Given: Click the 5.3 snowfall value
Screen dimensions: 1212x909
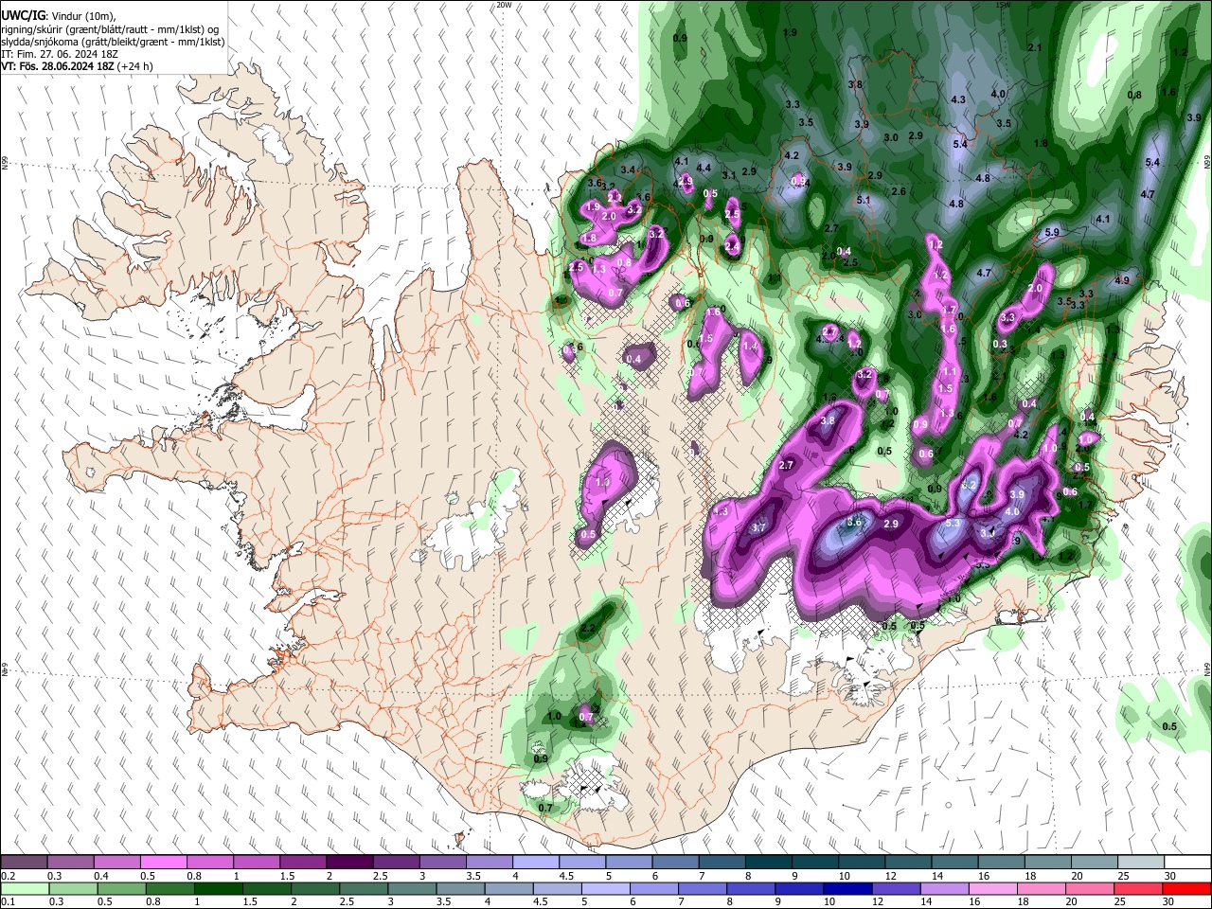Looking at the screenshot, I should click(953, 524).
